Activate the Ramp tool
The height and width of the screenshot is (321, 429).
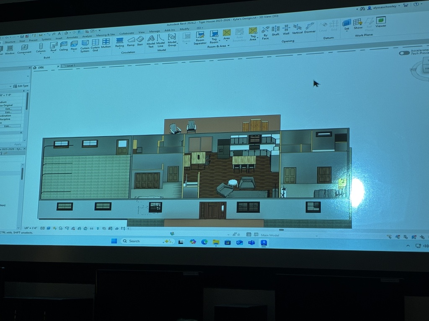point(130,41)
